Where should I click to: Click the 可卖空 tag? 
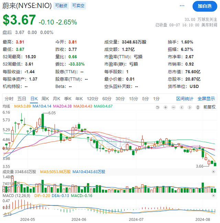[78, 6]
